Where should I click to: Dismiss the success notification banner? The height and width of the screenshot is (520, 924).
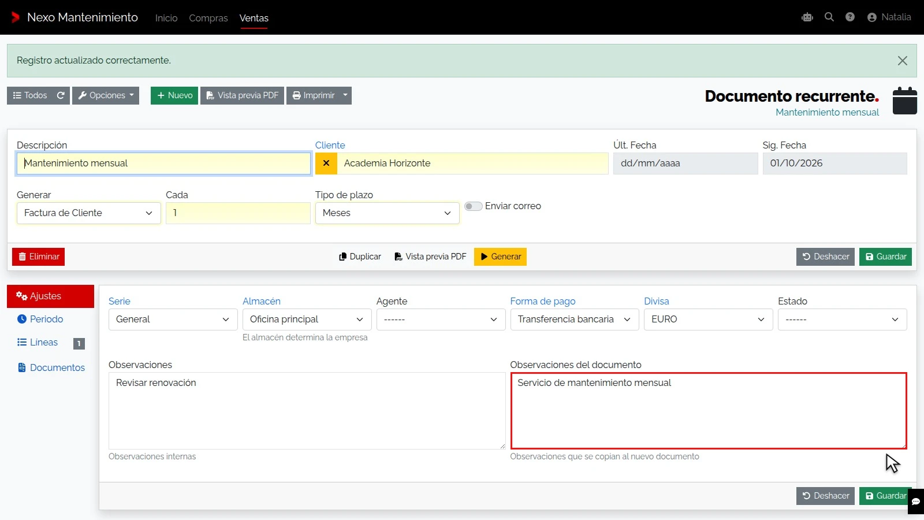pyautogui.click(x=903, y=61)
